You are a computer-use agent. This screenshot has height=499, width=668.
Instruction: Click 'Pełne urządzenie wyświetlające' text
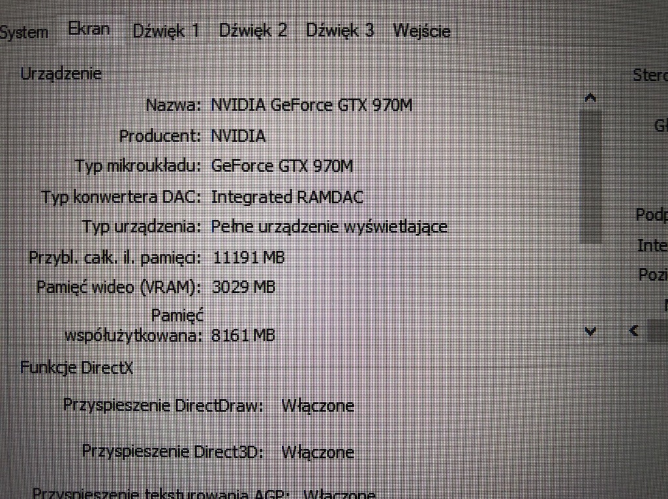(x=329, y=227)
